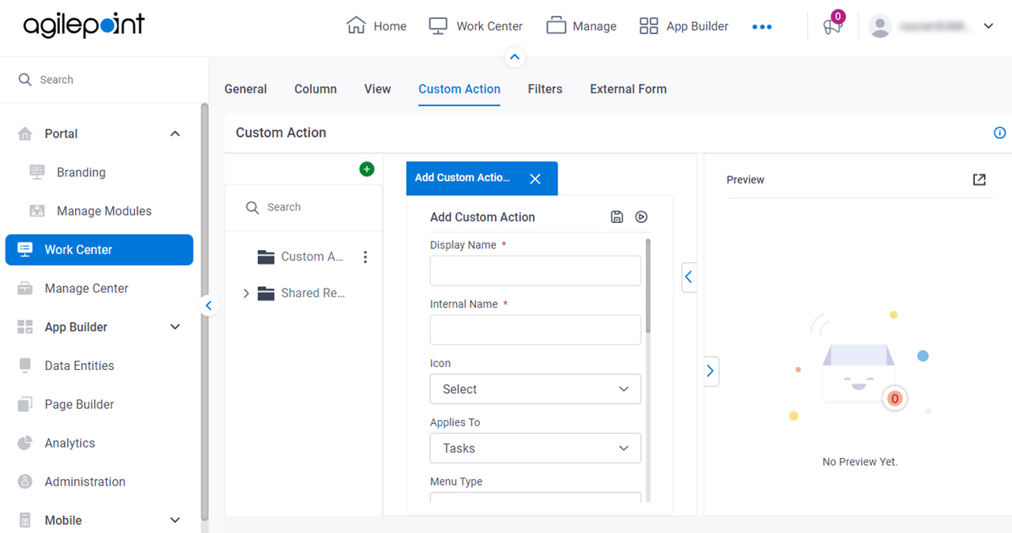The width and height of the screenshot is (1012, 533).
Task: Open Manage Center in the sidebar
Action: tap(86, 289)
